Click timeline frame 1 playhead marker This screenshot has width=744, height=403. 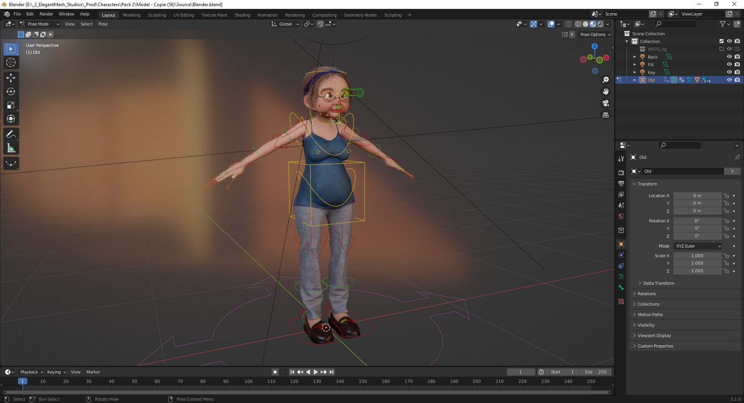tap(22, 381)
